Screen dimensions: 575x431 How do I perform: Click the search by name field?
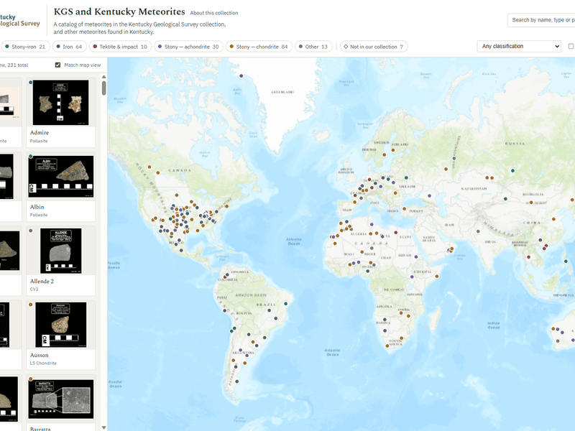(541, 20)
